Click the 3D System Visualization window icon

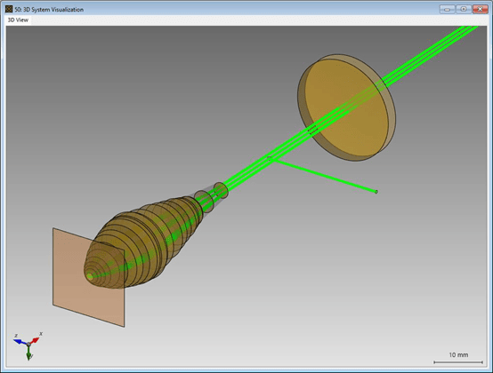9,10
